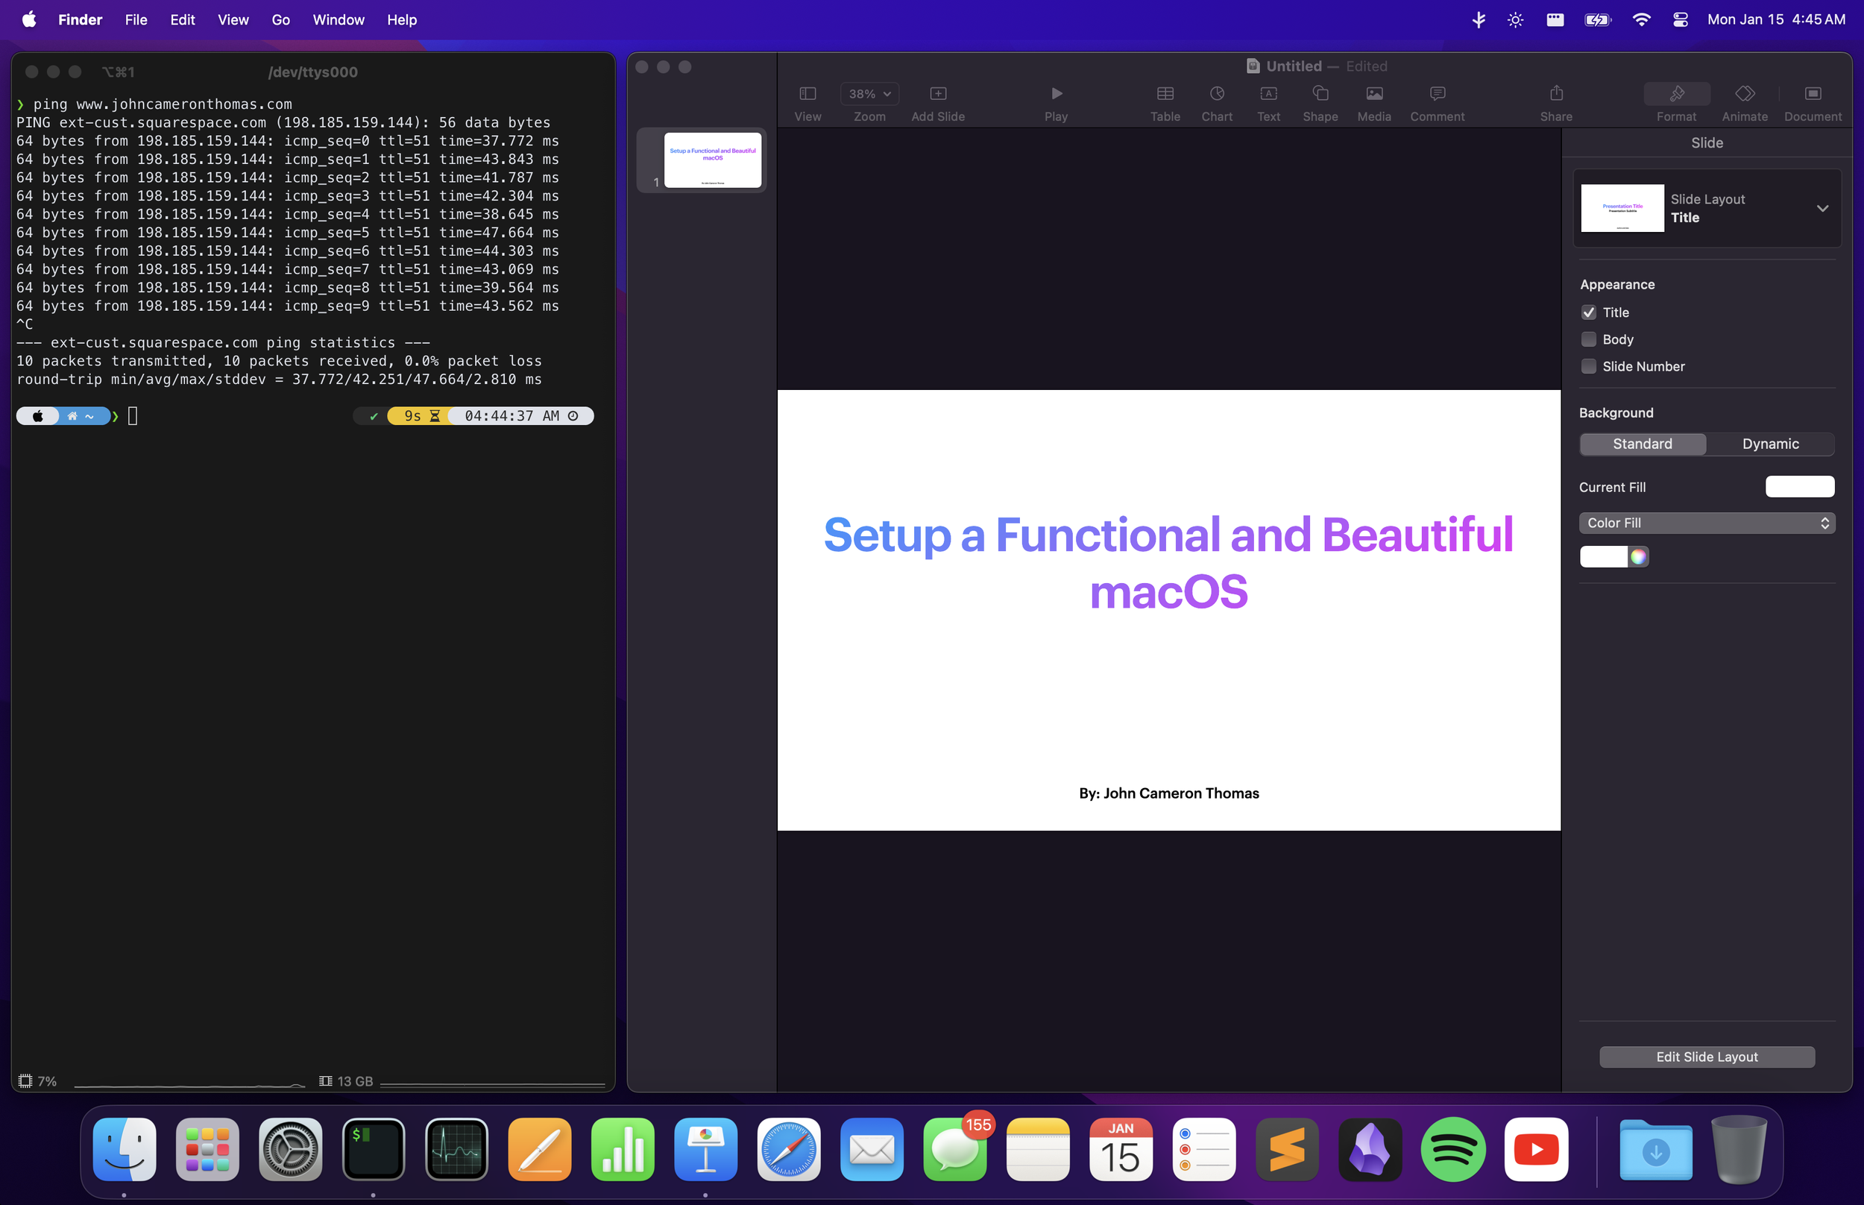Open the Animate inspector tab
Screen dimensions: 1864x1205
pyautogui.click(x=1744, y=94)
